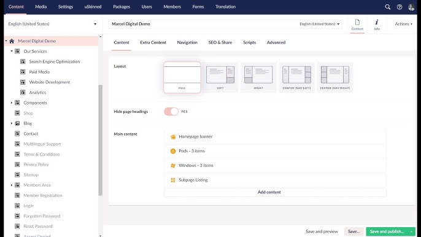This screenshot has width=421, height=237.
Task: Open the search magnifier icon
Action: pyautogui.click(x=387, y=7)
